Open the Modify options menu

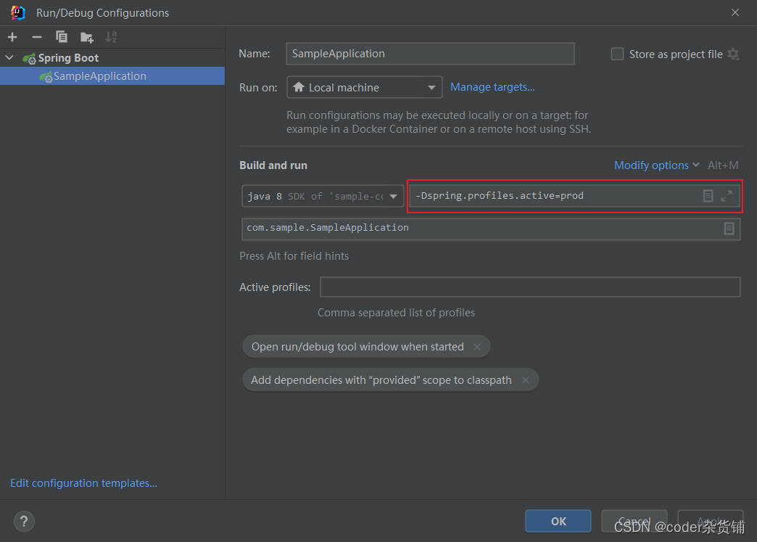tap(656, 165)
